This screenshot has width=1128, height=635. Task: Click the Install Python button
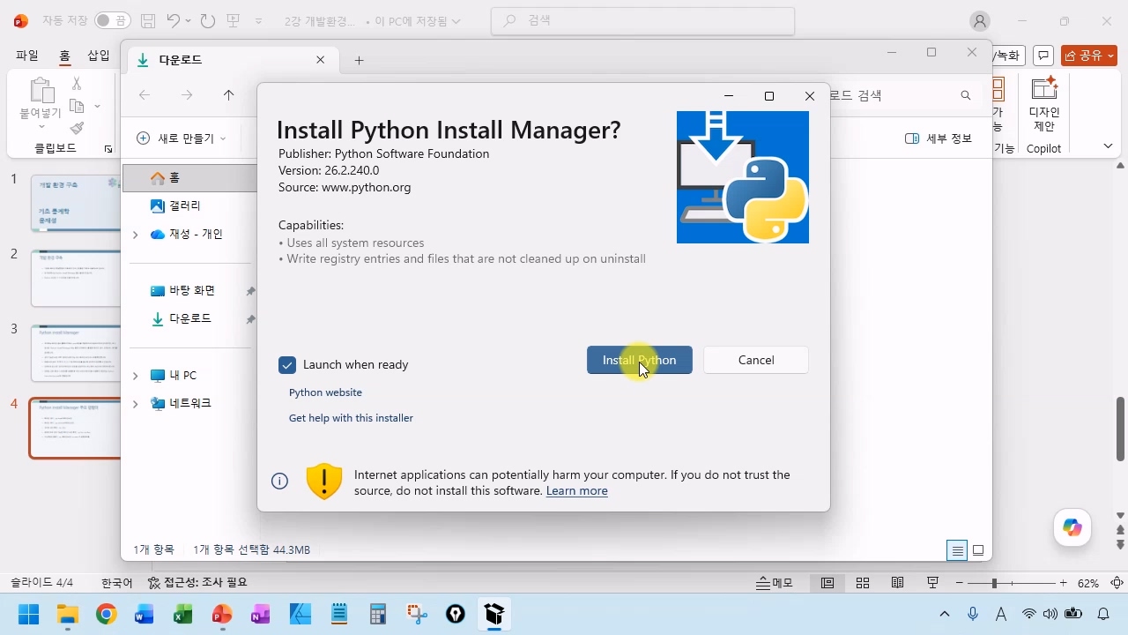pyautogui.click(x=640, y=360)
